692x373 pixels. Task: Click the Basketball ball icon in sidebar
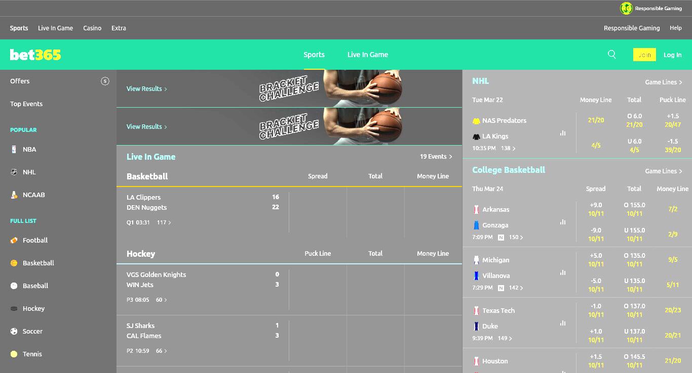14,263
